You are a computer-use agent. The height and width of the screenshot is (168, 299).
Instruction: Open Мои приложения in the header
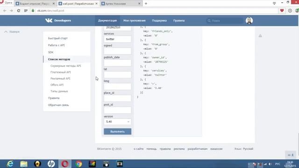135,21
